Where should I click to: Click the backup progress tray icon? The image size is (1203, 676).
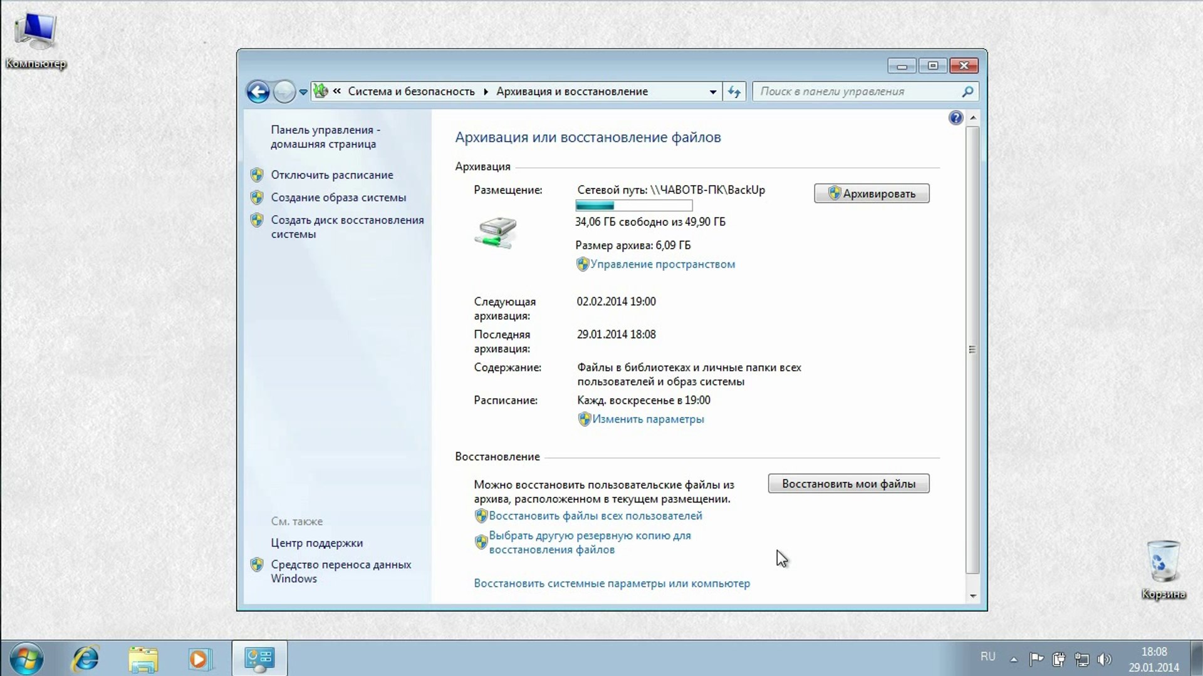[x=1059, y=658]
